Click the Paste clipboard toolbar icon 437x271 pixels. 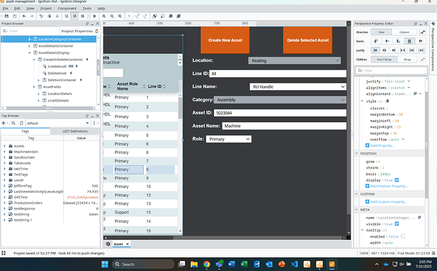pyautogui.click(x=57, y=16)
